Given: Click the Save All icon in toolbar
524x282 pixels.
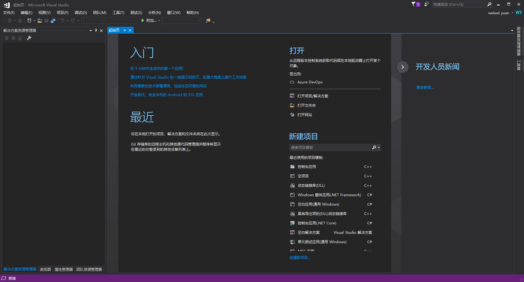Looking at the screenshot, I should coord(53,21).
